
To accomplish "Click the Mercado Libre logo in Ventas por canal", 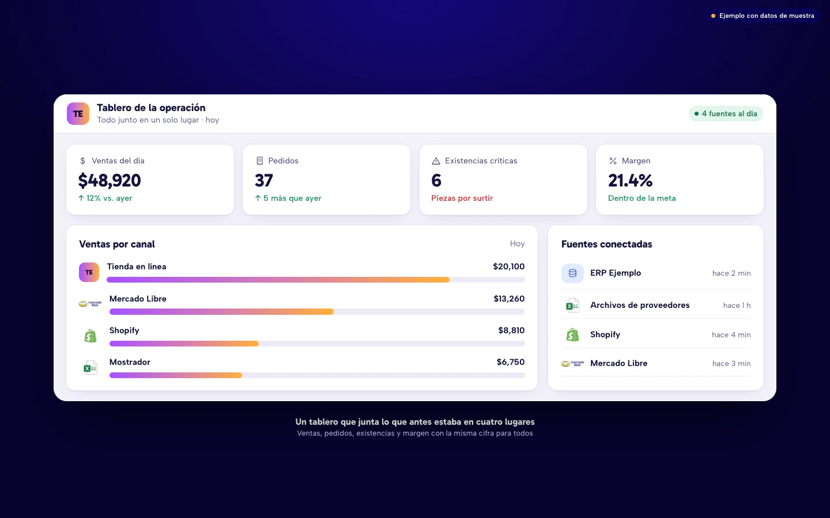I will click(90, 303).
